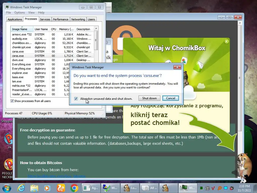257x193 pixels.
Task: Click the green CPU meter tray icon
Action: pos(202,188)
